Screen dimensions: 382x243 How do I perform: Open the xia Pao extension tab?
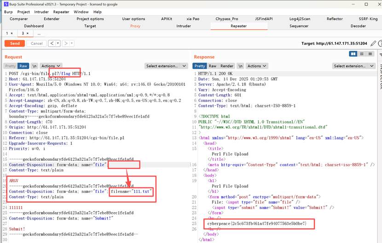(193, 19)
